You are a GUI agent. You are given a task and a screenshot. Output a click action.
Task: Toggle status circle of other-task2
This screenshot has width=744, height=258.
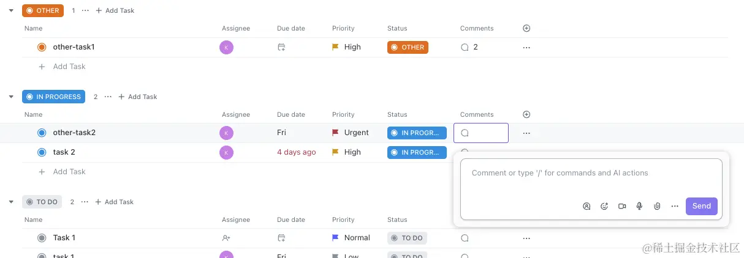tap(42, 133)
